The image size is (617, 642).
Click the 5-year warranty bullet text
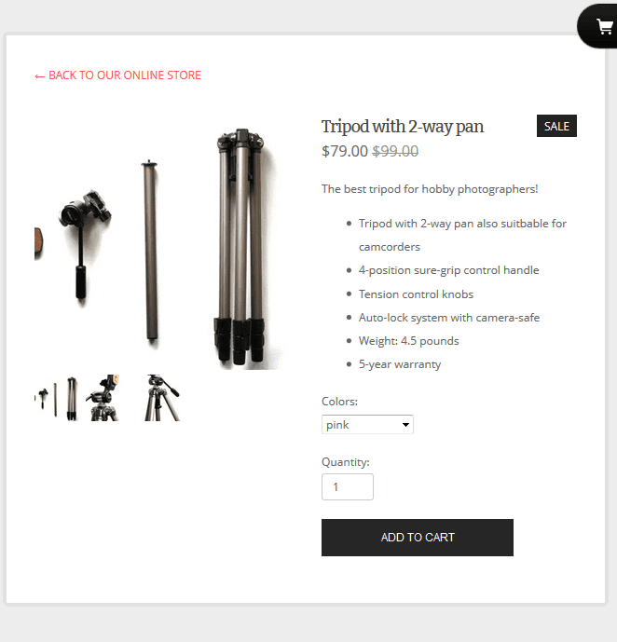click(400, 364)
